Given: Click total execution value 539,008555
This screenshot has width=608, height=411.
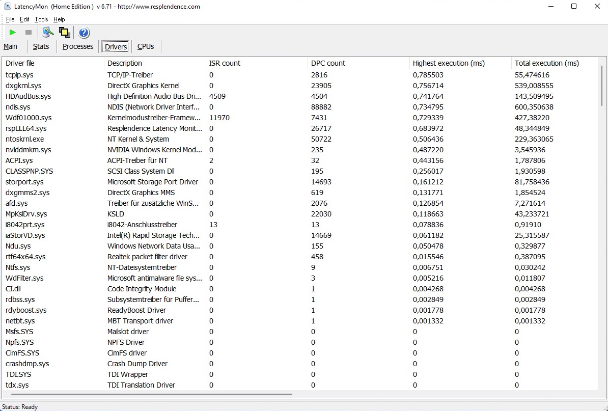Looking at the screenshot, I should tap(534, 86).
